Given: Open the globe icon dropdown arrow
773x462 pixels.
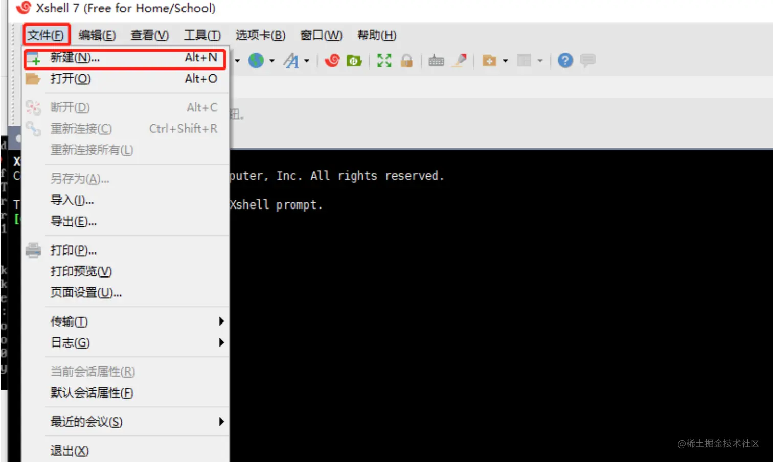Looking at the screenshot, I should point(272,61).
